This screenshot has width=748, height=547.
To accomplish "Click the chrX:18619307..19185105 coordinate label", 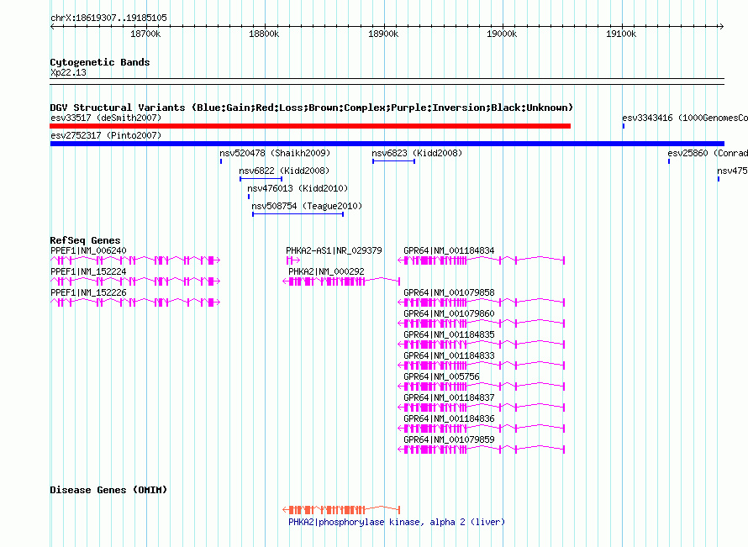I will point(108,18).
